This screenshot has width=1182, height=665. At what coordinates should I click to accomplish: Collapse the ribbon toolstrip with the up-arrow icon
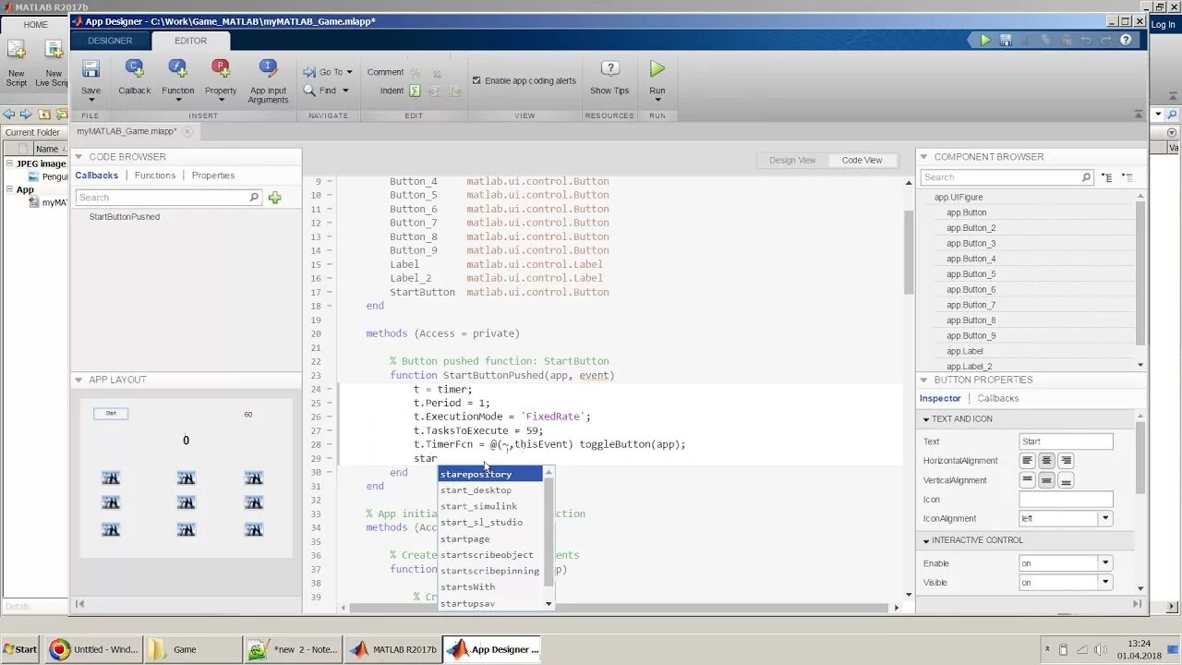tap(1138, 115)
